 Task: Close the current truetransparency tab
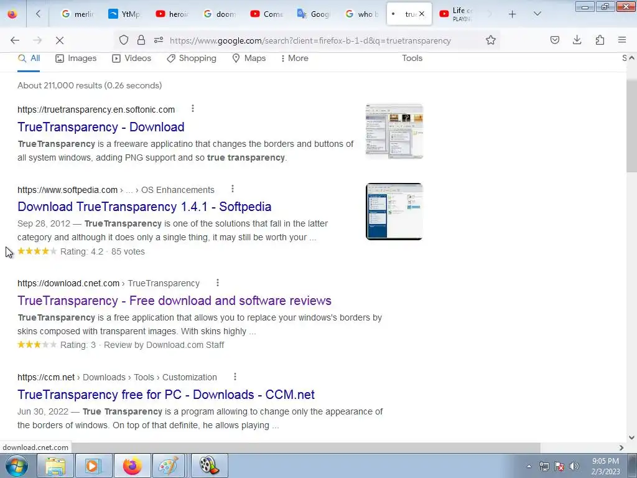point(422,14)
